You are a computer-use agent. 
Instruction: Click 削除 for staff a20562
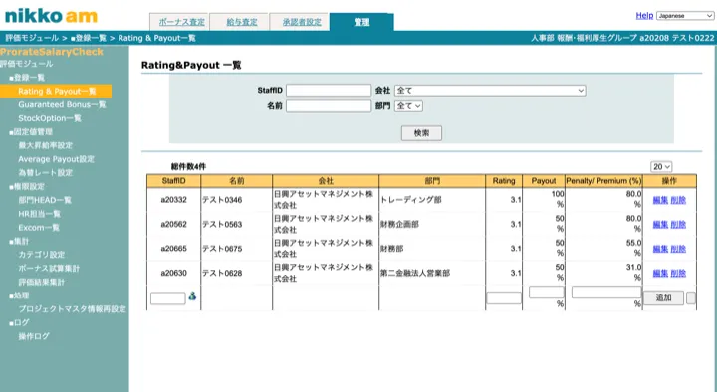(x=678, y=224)
